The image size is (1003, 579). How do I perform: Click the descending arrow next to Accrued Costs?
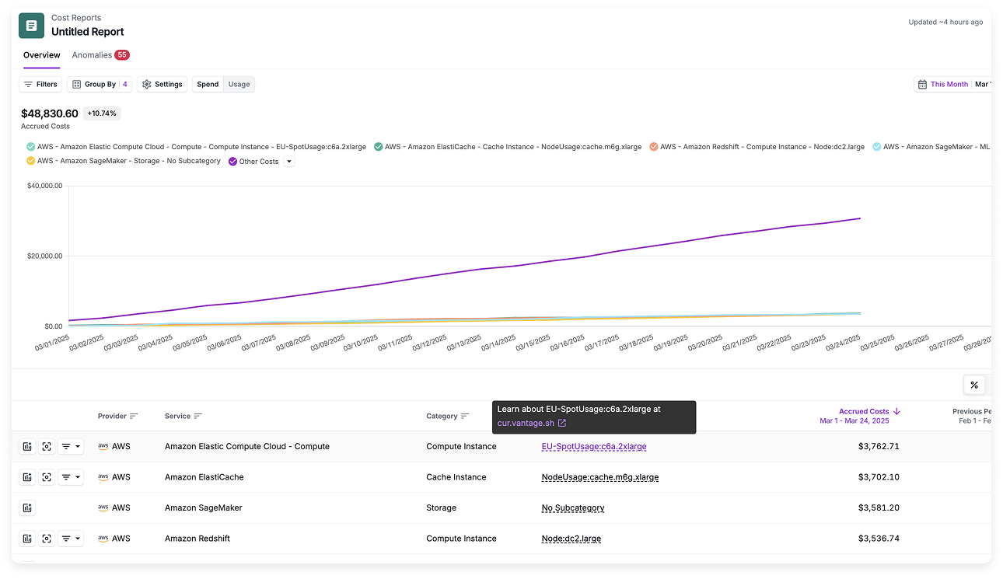point(896,411)
